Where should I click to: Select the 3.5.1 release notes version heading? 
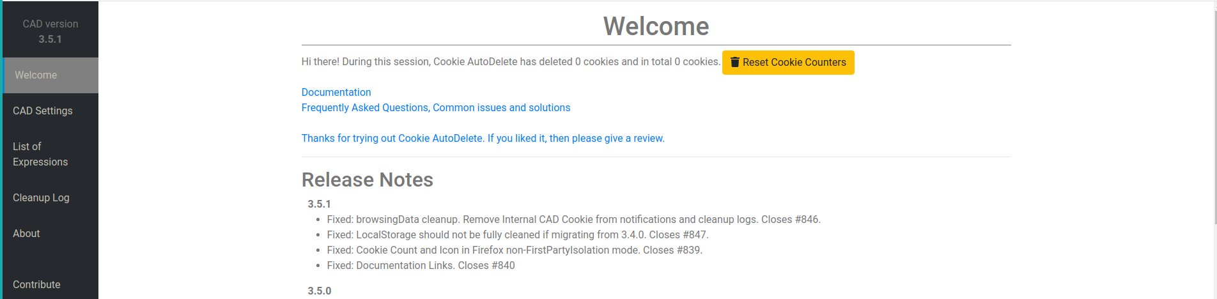coord(319,204)
